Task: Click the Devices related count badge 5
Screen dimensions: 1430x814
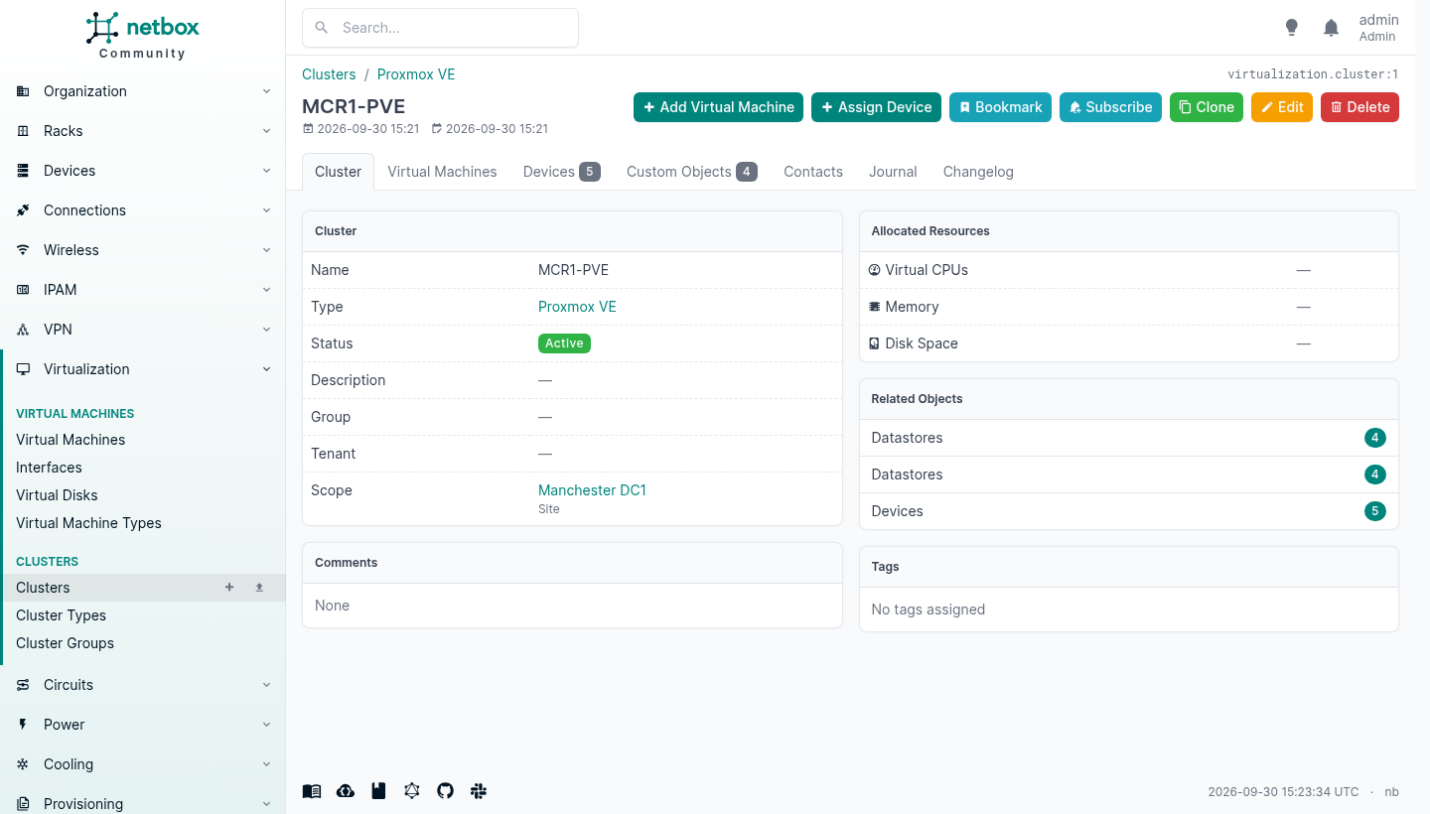Action: click(1375, 511)
